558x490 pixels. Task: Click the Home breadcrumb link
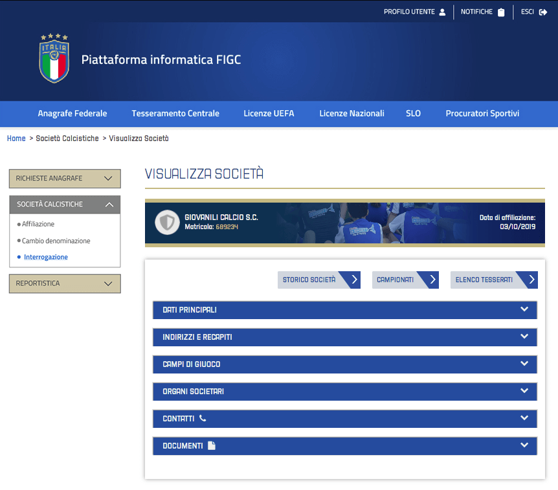coord(16,139)
